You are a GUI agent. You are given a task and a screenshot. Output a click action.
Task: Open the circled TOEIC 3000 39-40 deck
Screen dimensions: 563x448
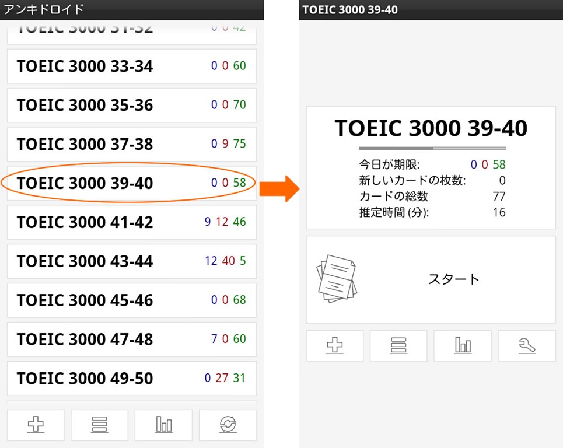tap(131, 183)
